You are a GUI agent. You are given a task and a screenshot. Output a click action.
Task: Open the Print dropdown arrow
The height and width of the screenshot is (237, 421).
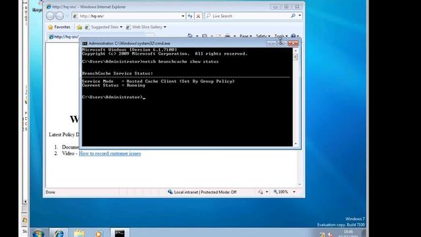point(234,36)
